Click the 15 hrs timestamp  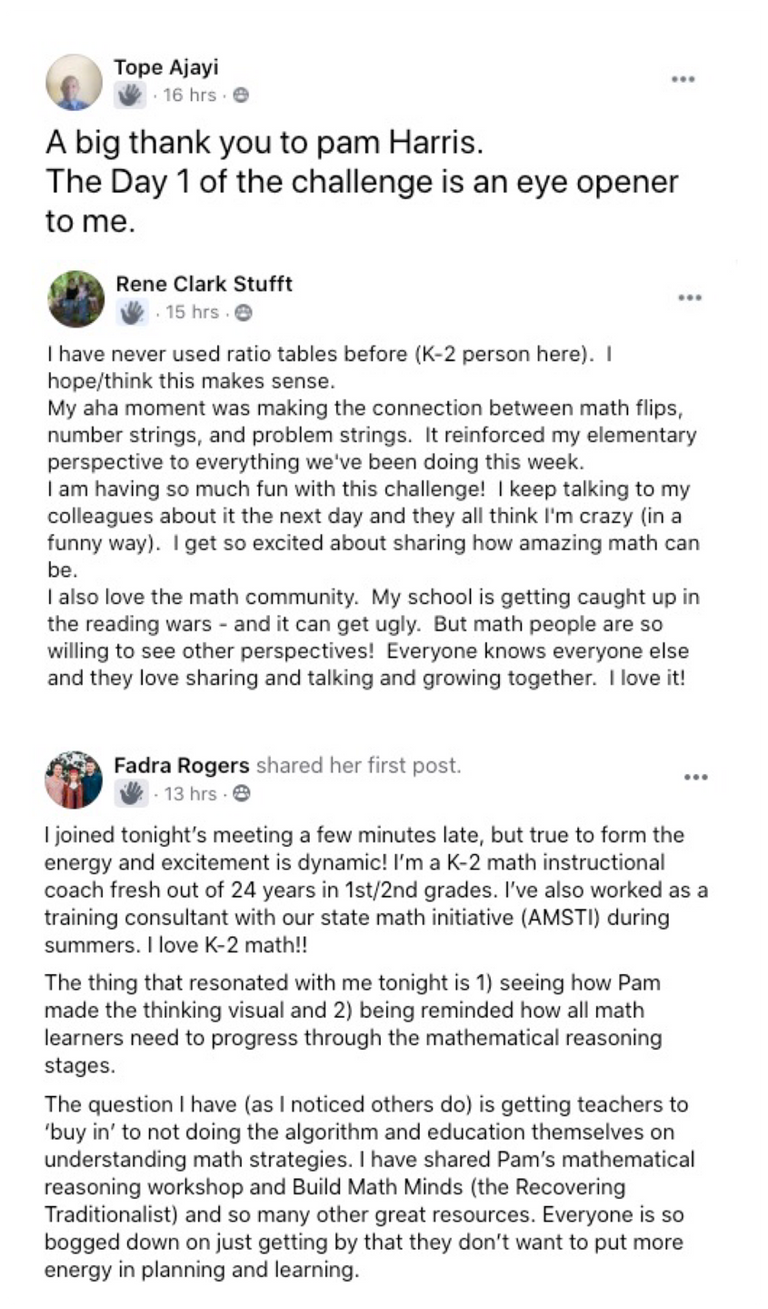[192, 312]
